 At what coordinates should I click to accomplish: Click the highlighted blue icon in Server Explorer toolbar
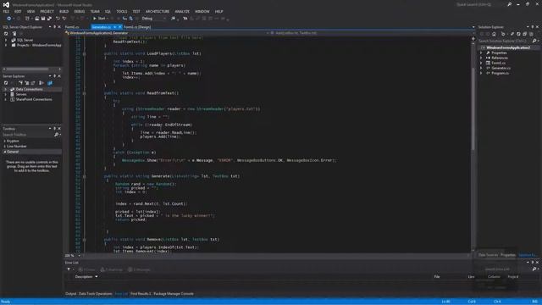point(50,83)
